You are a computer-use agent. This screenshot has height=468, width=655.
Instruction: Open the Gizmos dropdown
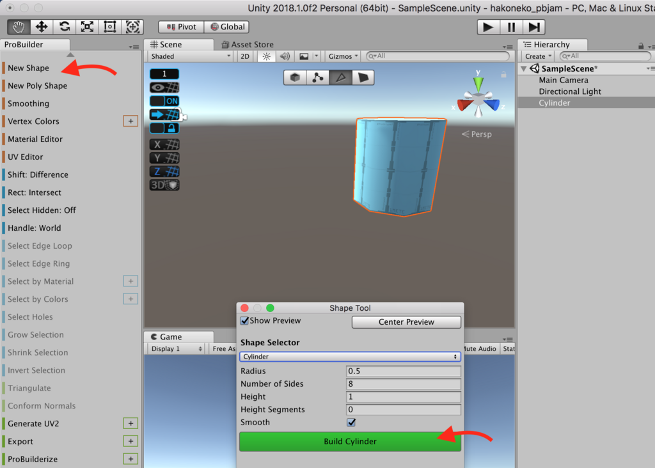(x=343, y=56)
